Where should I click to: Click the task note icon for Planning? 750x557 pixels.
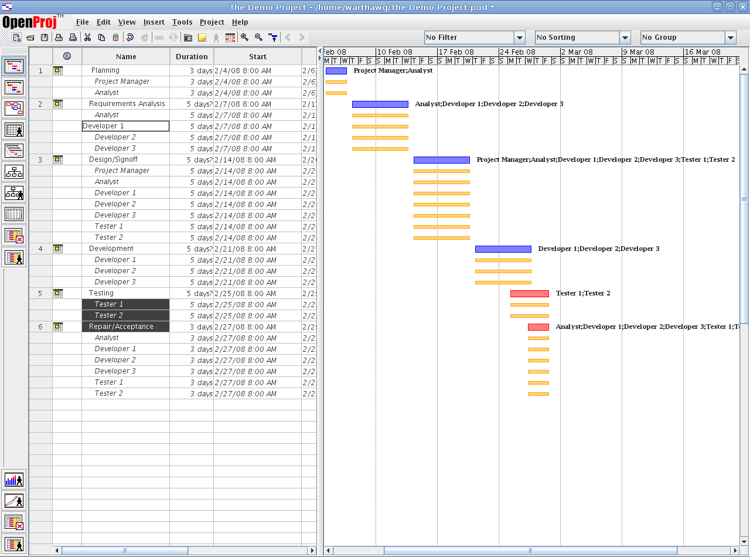tap(57, 70)
